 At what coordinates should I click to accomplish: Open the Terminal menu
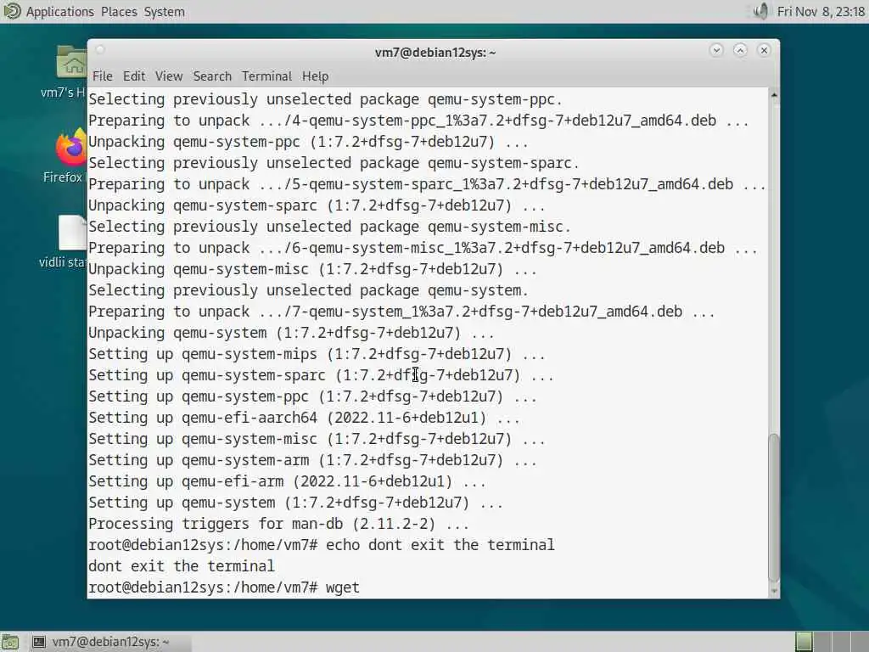pos(266,76)
